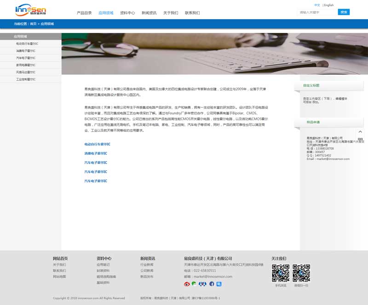The height and width of the screenshot is (305, 368).
Task: Click the blue square social icon after Facebook
Action: click(x=219, y=284)
